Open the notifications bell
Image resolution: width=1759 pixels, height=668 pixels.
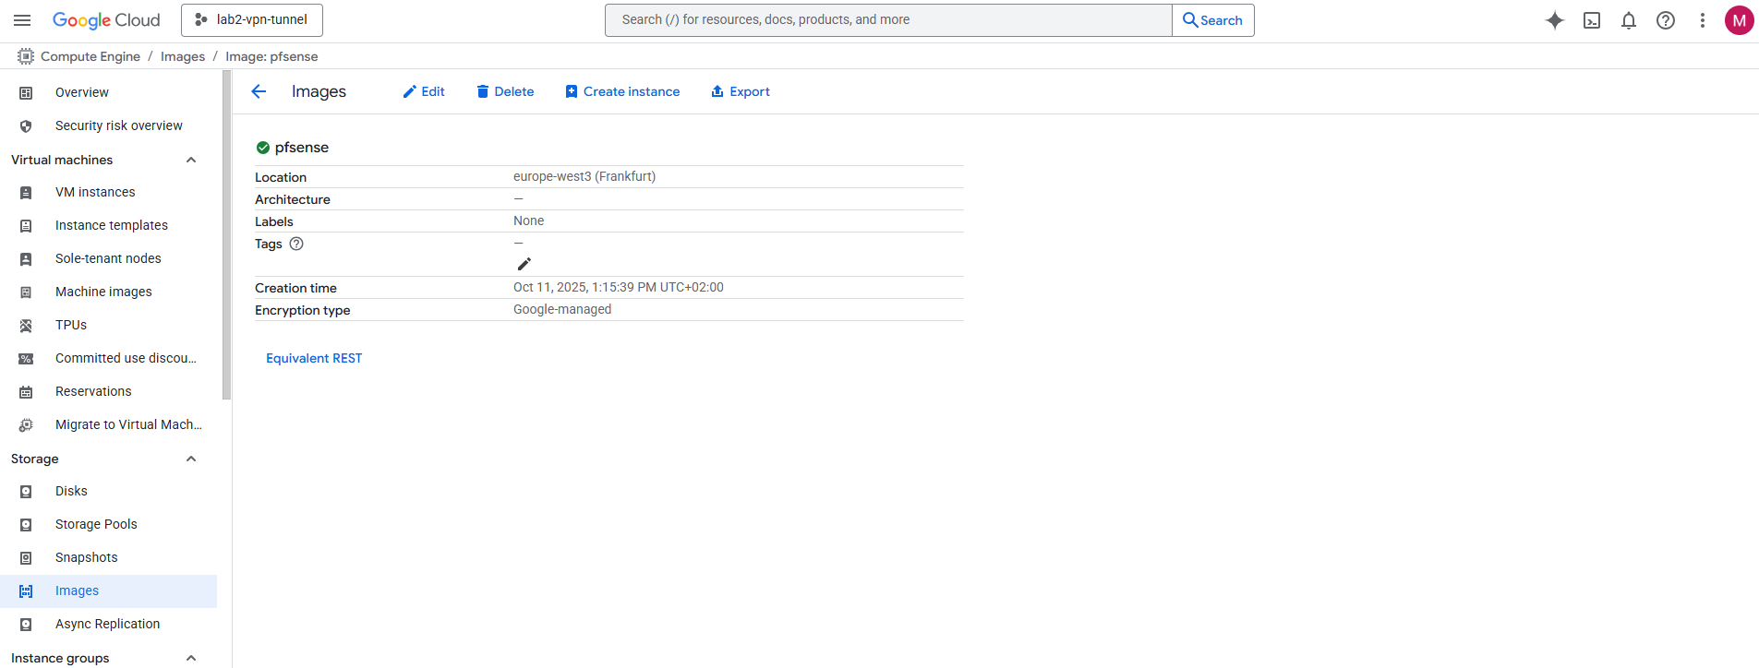[1629, 20]
